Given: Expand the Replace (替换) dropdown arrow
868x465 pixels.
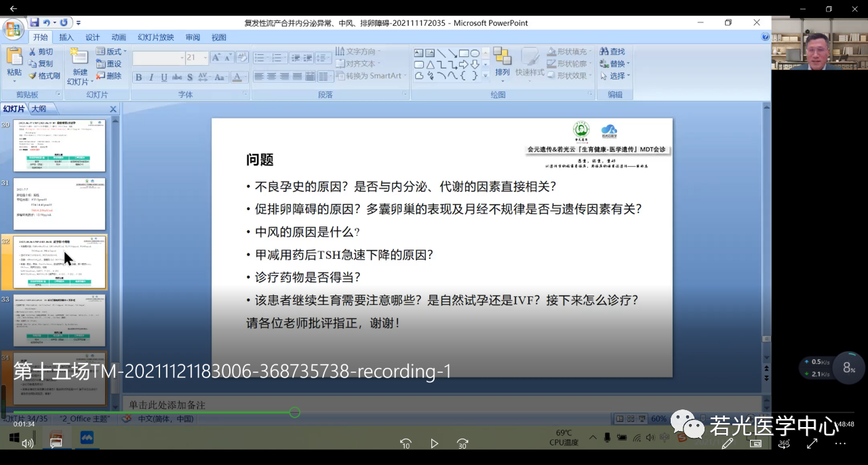Looking at the screenshot, I should click(x=628, y=64).
